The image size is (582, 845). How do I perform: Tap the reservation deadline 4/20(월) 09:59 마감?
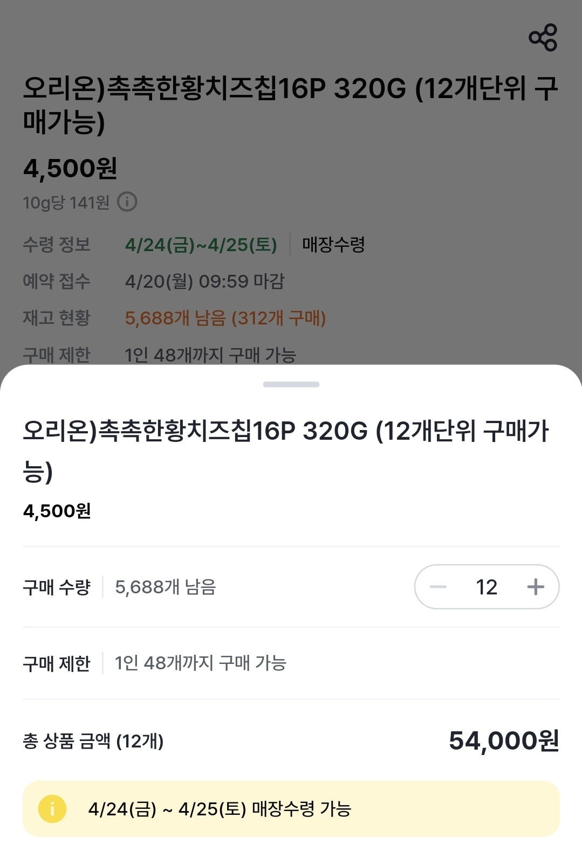[204, 281]
